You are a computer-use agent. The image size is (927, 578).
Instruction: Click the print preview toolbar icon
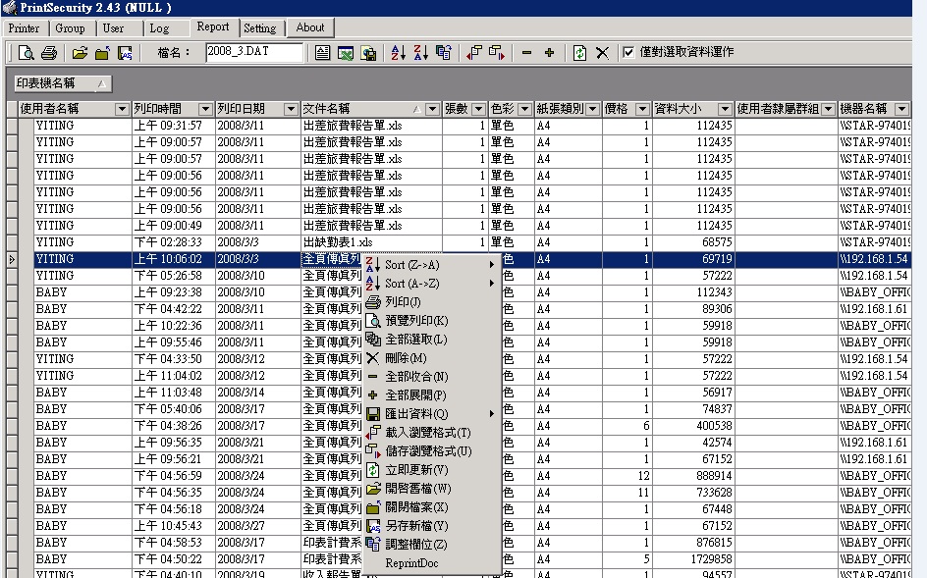(x=27, y=53)
